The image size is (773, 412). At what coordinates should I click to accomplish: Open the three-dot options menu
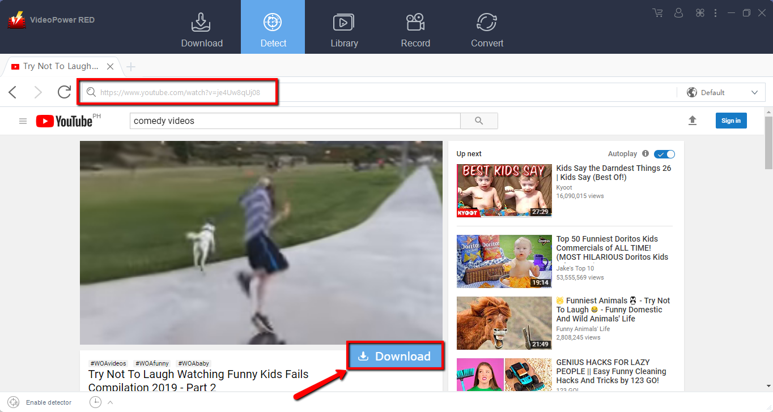tap(715, 12)
